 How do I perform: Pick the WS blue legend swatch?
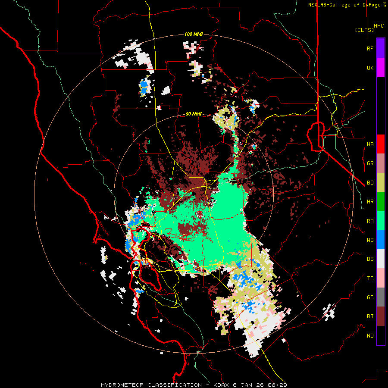[x=381, y=240]
